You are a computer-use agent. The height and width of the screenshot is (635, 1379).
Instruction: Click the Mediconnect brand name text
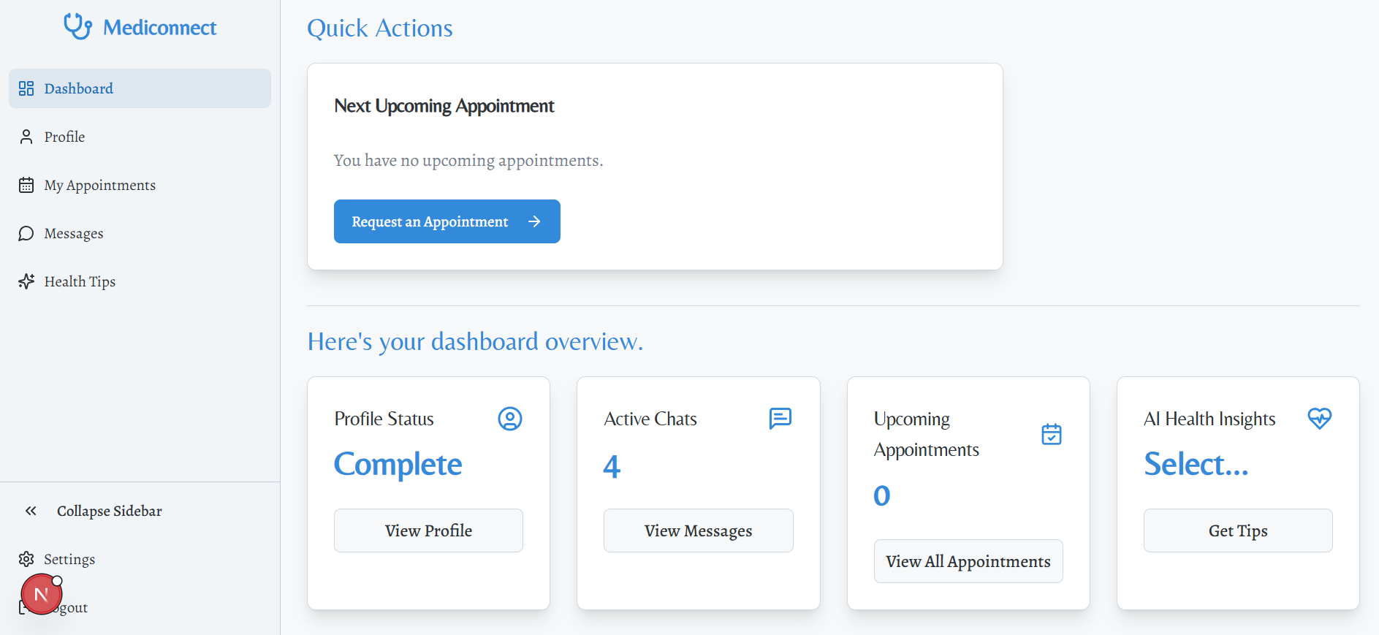[x=159, y=28]
